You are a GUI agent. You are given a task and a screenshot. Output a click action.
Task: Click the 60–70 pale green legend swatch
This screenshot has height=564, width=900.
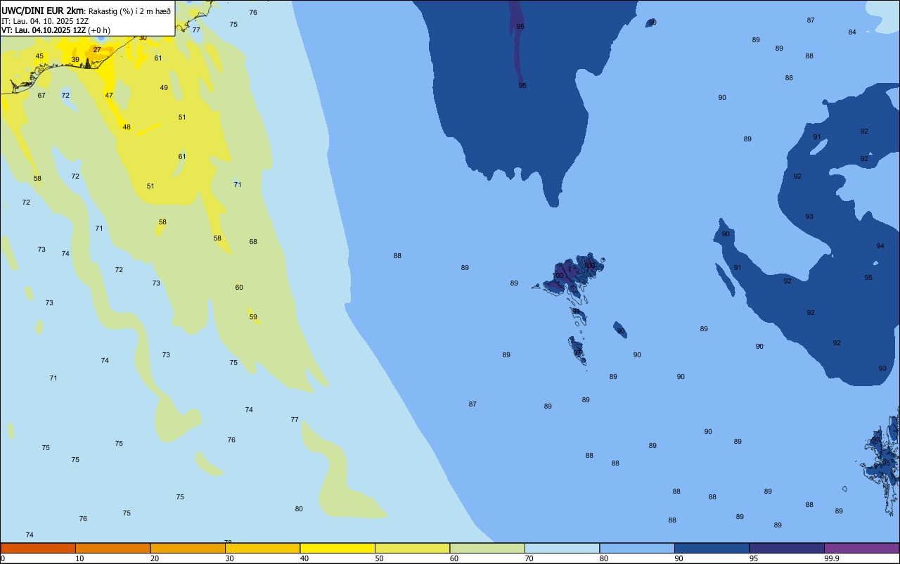(487, 548)
